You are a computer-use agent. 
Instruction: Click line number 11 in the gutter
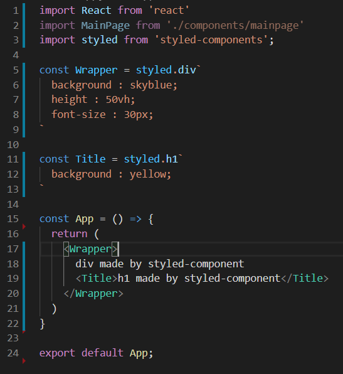click(x=13, y=159)
